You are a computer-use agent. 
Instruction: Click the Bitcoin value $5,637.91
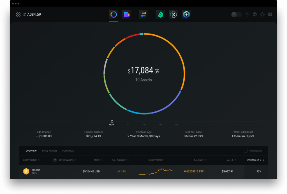227,171
